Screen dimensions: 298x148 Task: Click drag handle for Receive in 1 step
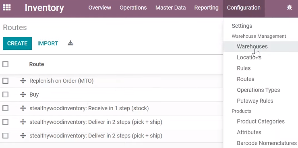coord(23,108)
